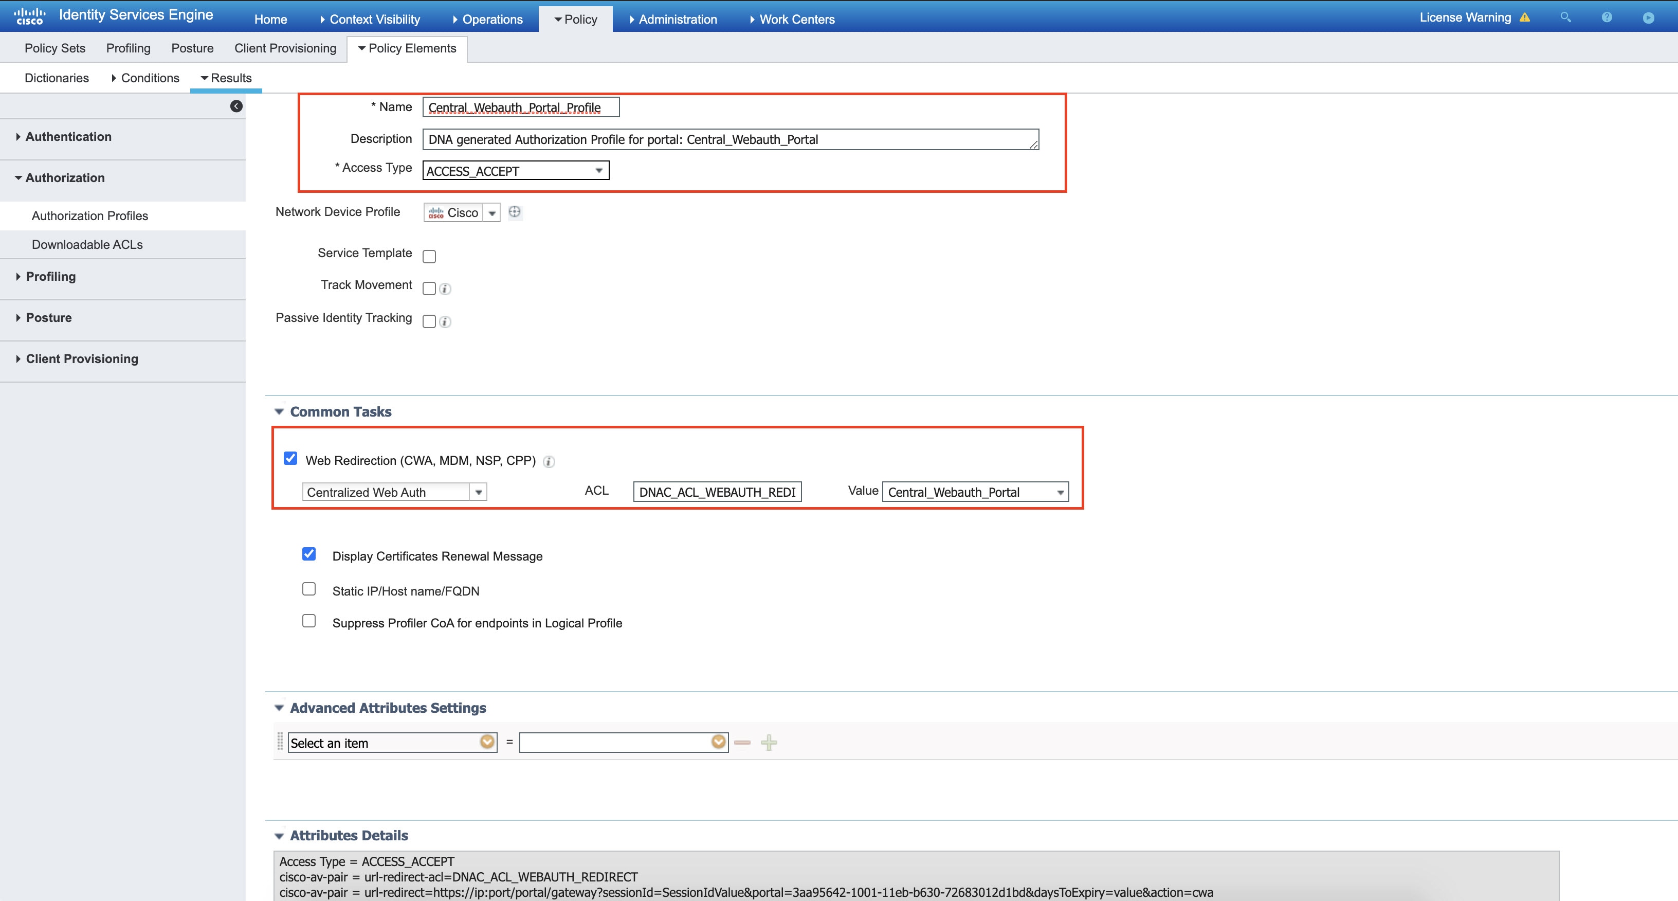Click the Cisco logo icon
The height and width of the screenshot is (901, 1678).
pos(29,15)
